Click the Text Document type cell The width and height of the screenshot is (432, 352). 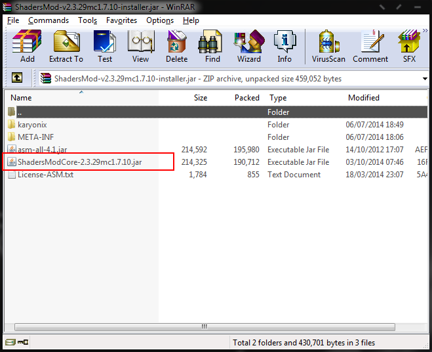point(294,175)
